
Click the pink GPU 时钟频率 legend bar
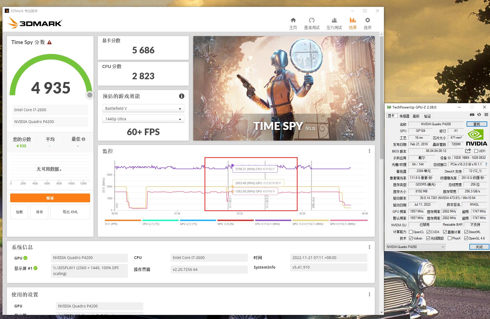click(x=349, y=220)
